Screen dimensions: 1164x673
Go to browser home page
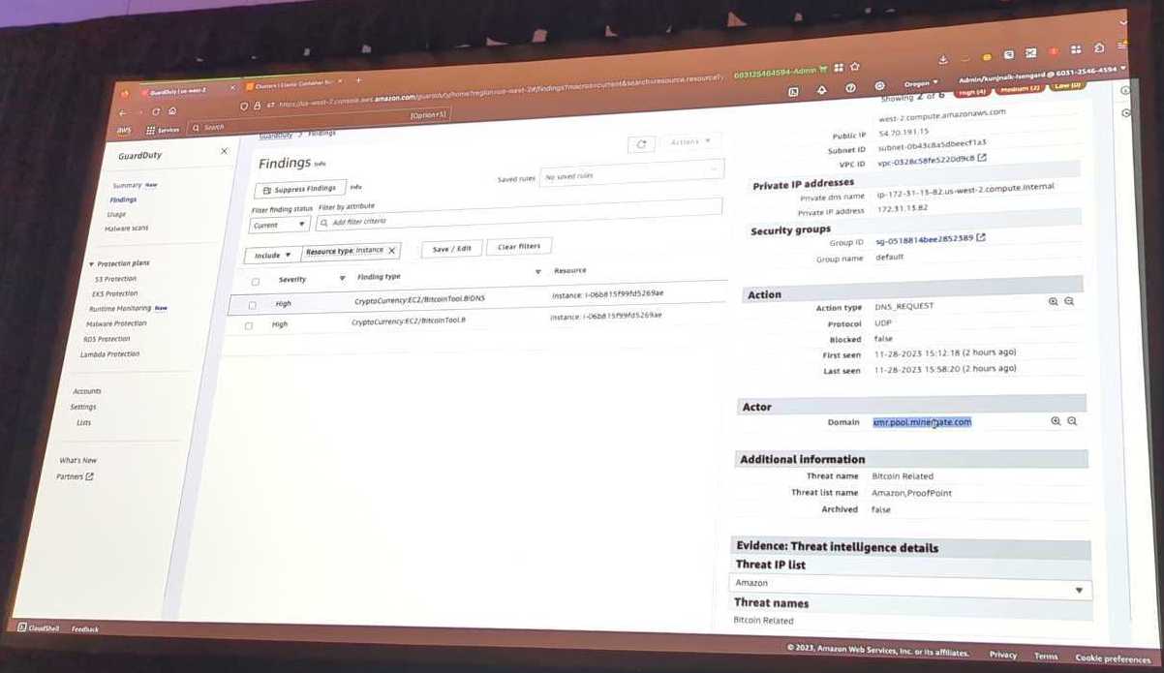point(171,111)
